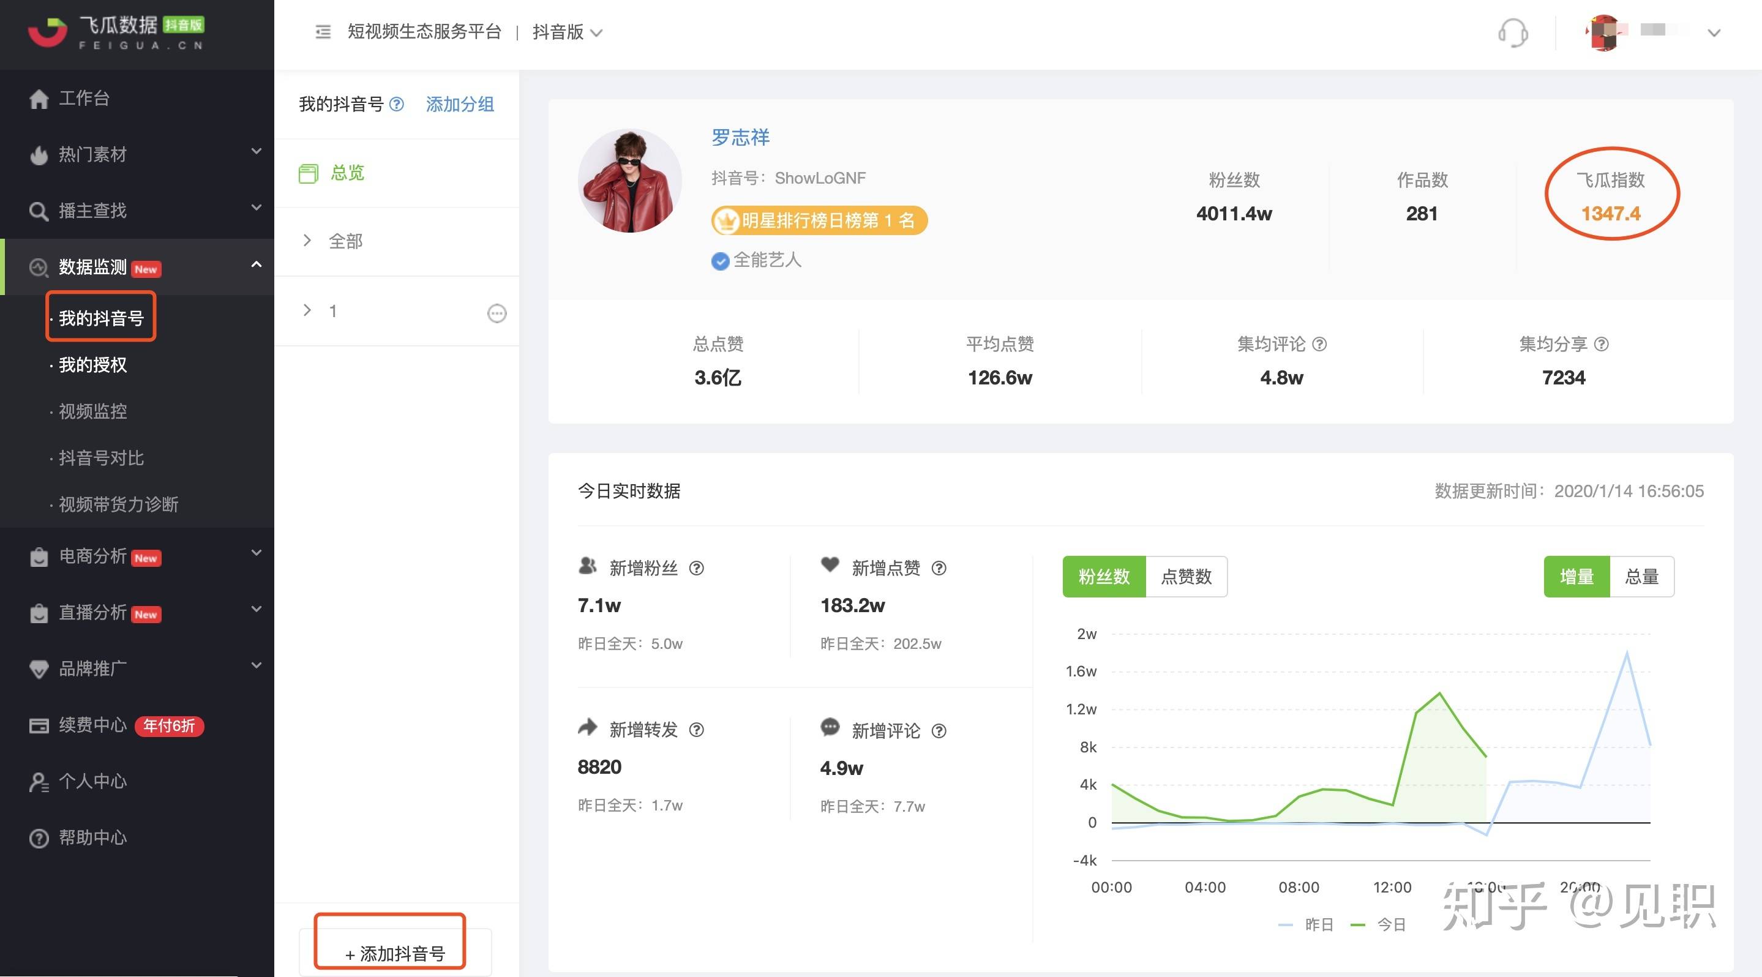Screen dimensions: 1762x977
Task: Click help icon next to 新增转发
Action: [x=696, y=730]
